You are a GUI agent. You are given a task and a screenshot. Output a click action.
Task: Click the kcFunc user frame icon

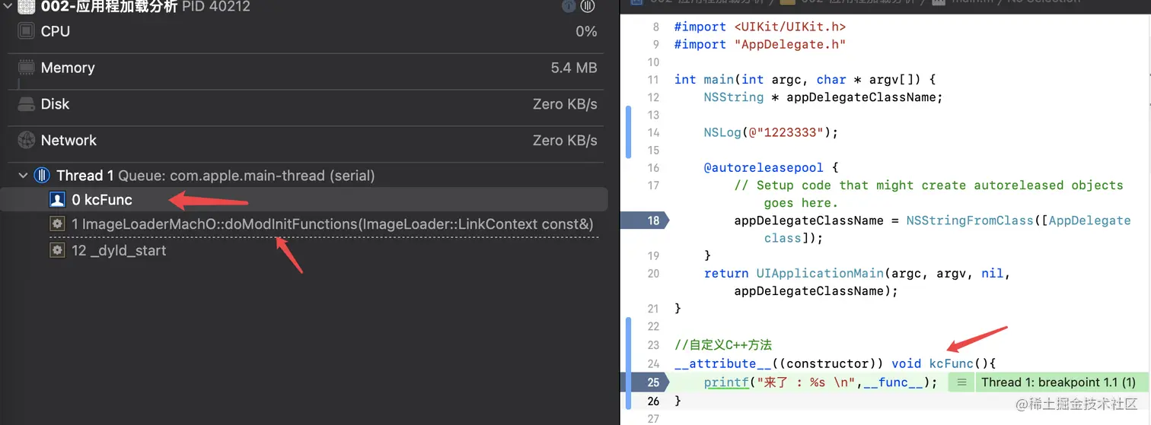(x=57, y=200)
